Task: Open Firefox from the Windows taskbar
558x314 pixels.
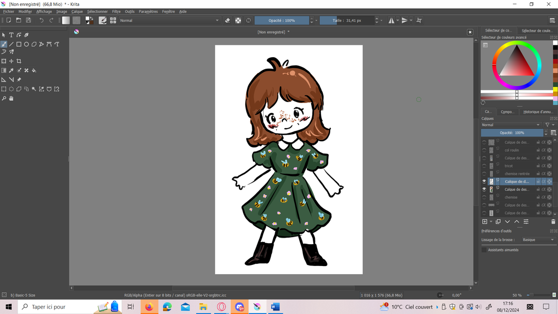Action: tap(149, 307)
